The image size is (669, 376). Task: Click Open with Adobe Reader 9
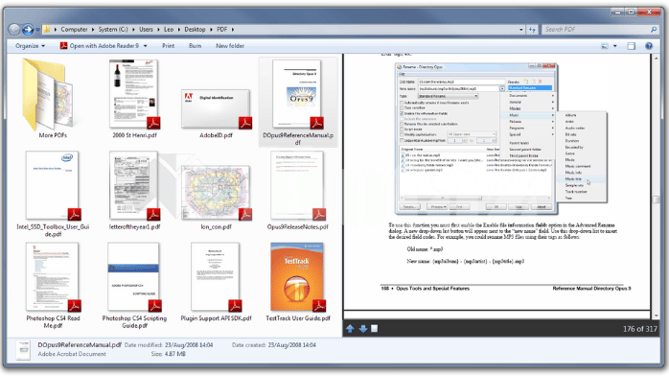coord(100,46)
